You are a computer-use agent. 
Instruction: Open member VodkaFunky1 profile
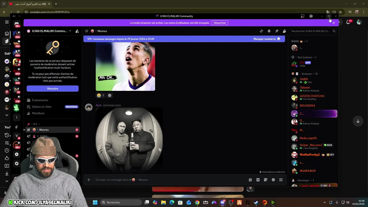tap(313, 155)
